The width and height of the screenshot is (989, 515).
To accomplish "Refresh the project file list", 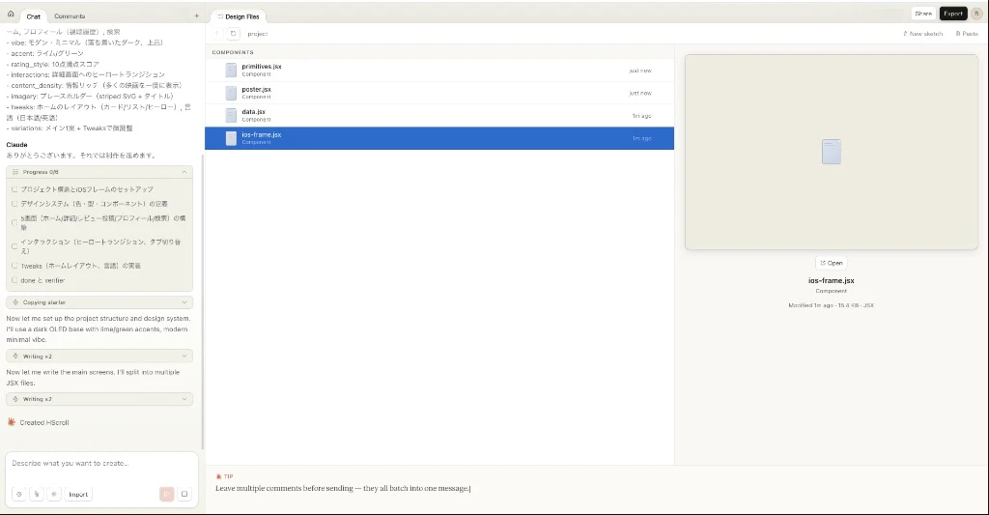I will pos(234,34).
